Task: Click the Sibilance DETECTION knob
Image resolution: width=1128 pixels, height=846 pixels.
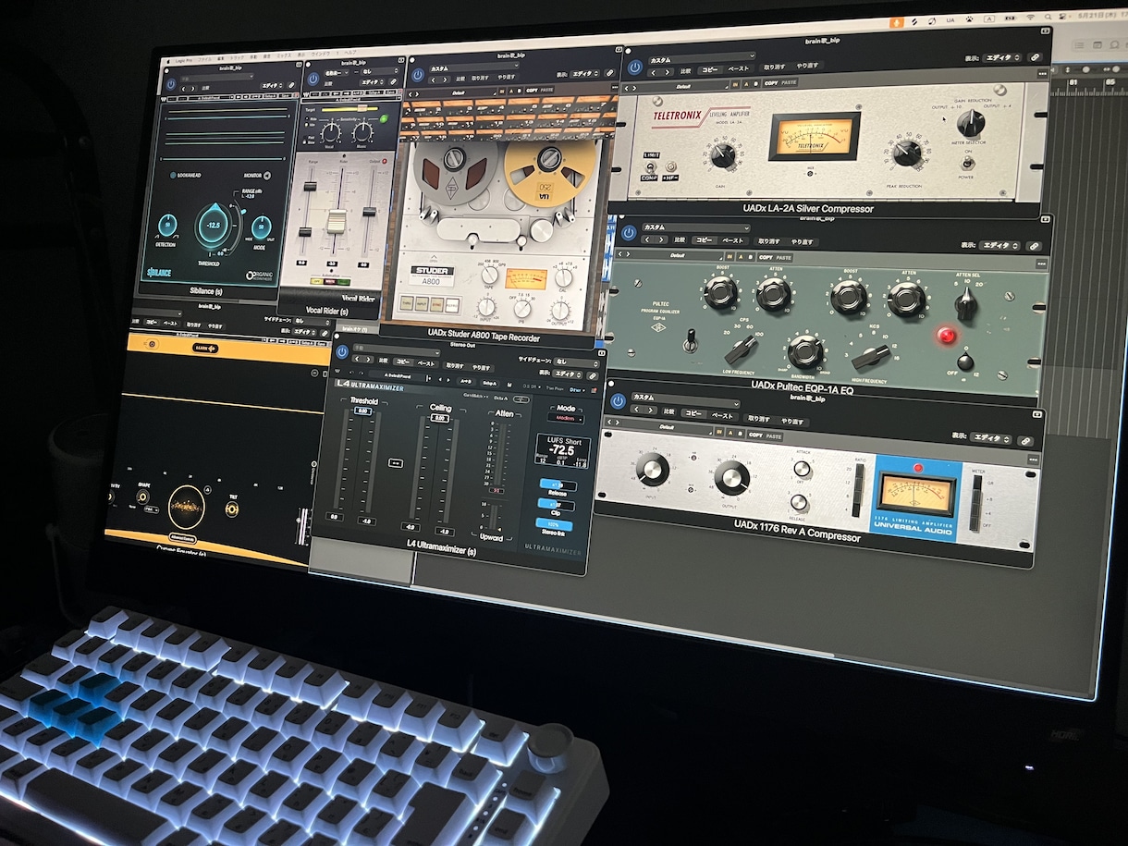Action: pos(168,226)
